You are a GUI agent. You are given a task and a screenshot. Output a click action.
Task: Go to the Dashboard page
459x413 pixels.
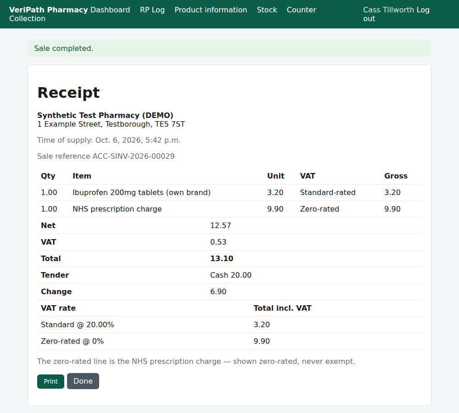(110, 10)
